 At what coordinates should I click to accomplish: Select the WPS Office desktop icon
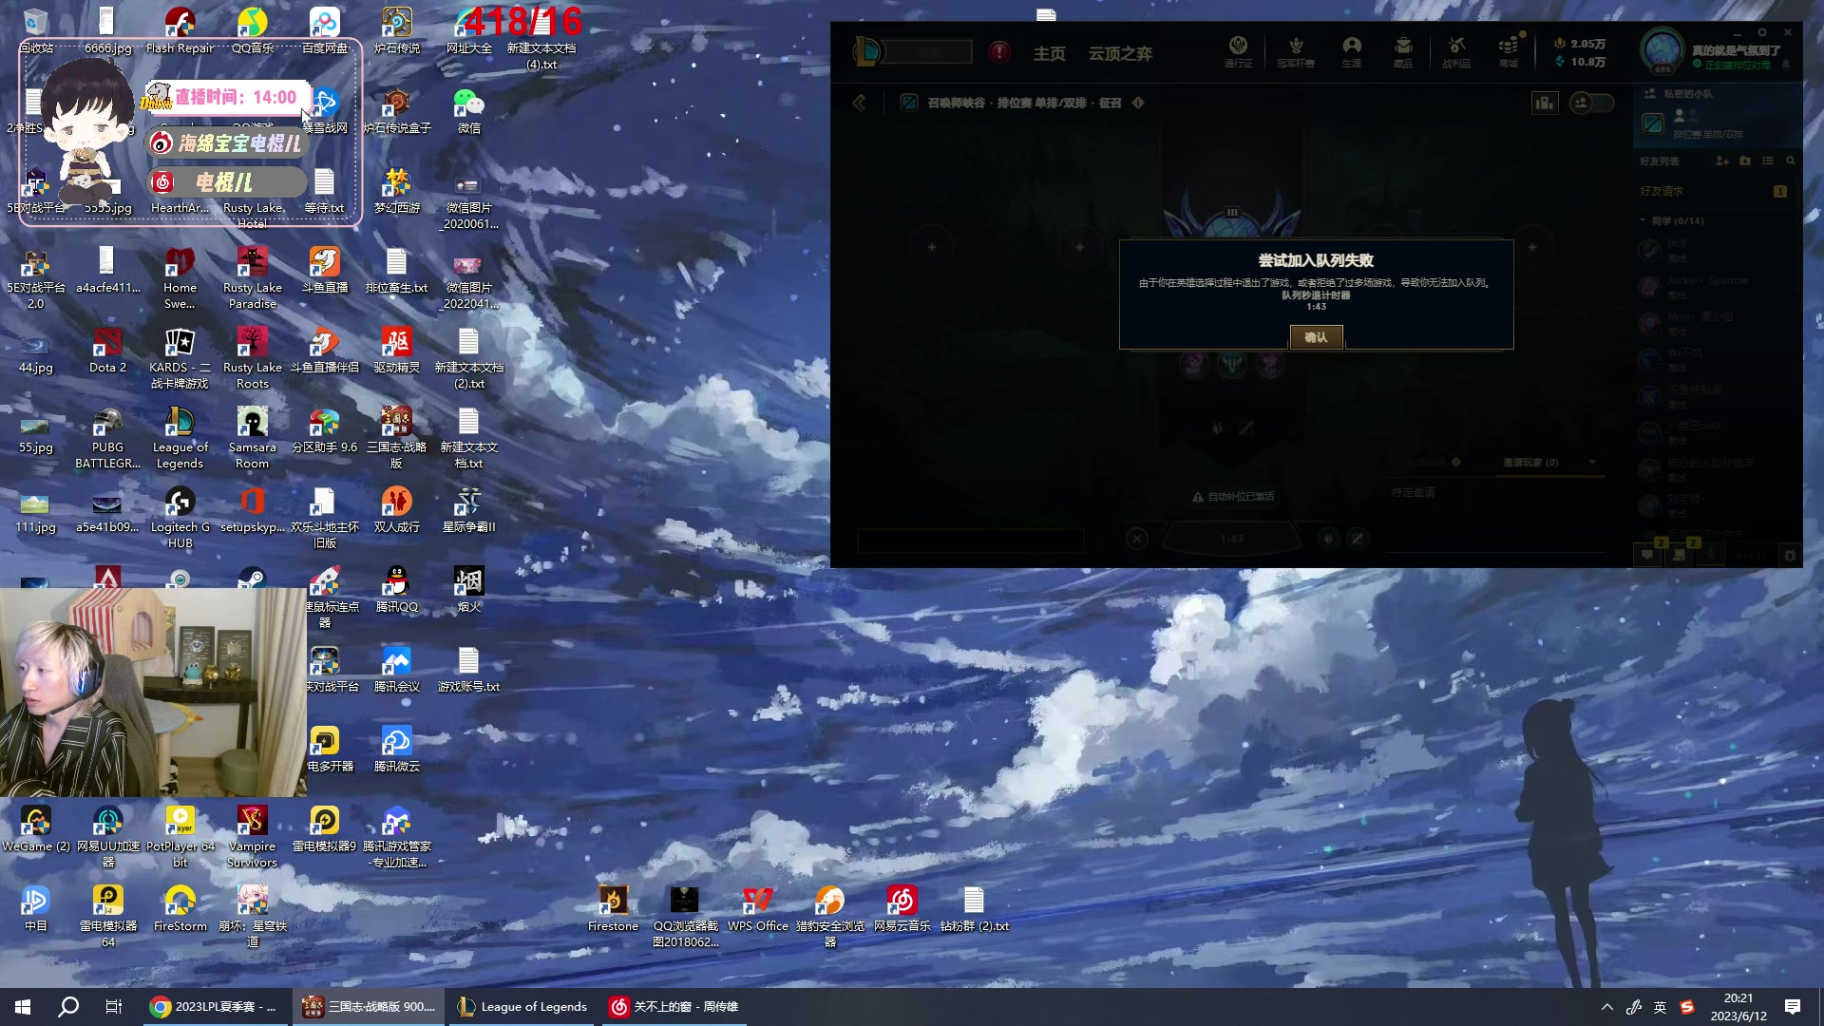click(757, 908)
